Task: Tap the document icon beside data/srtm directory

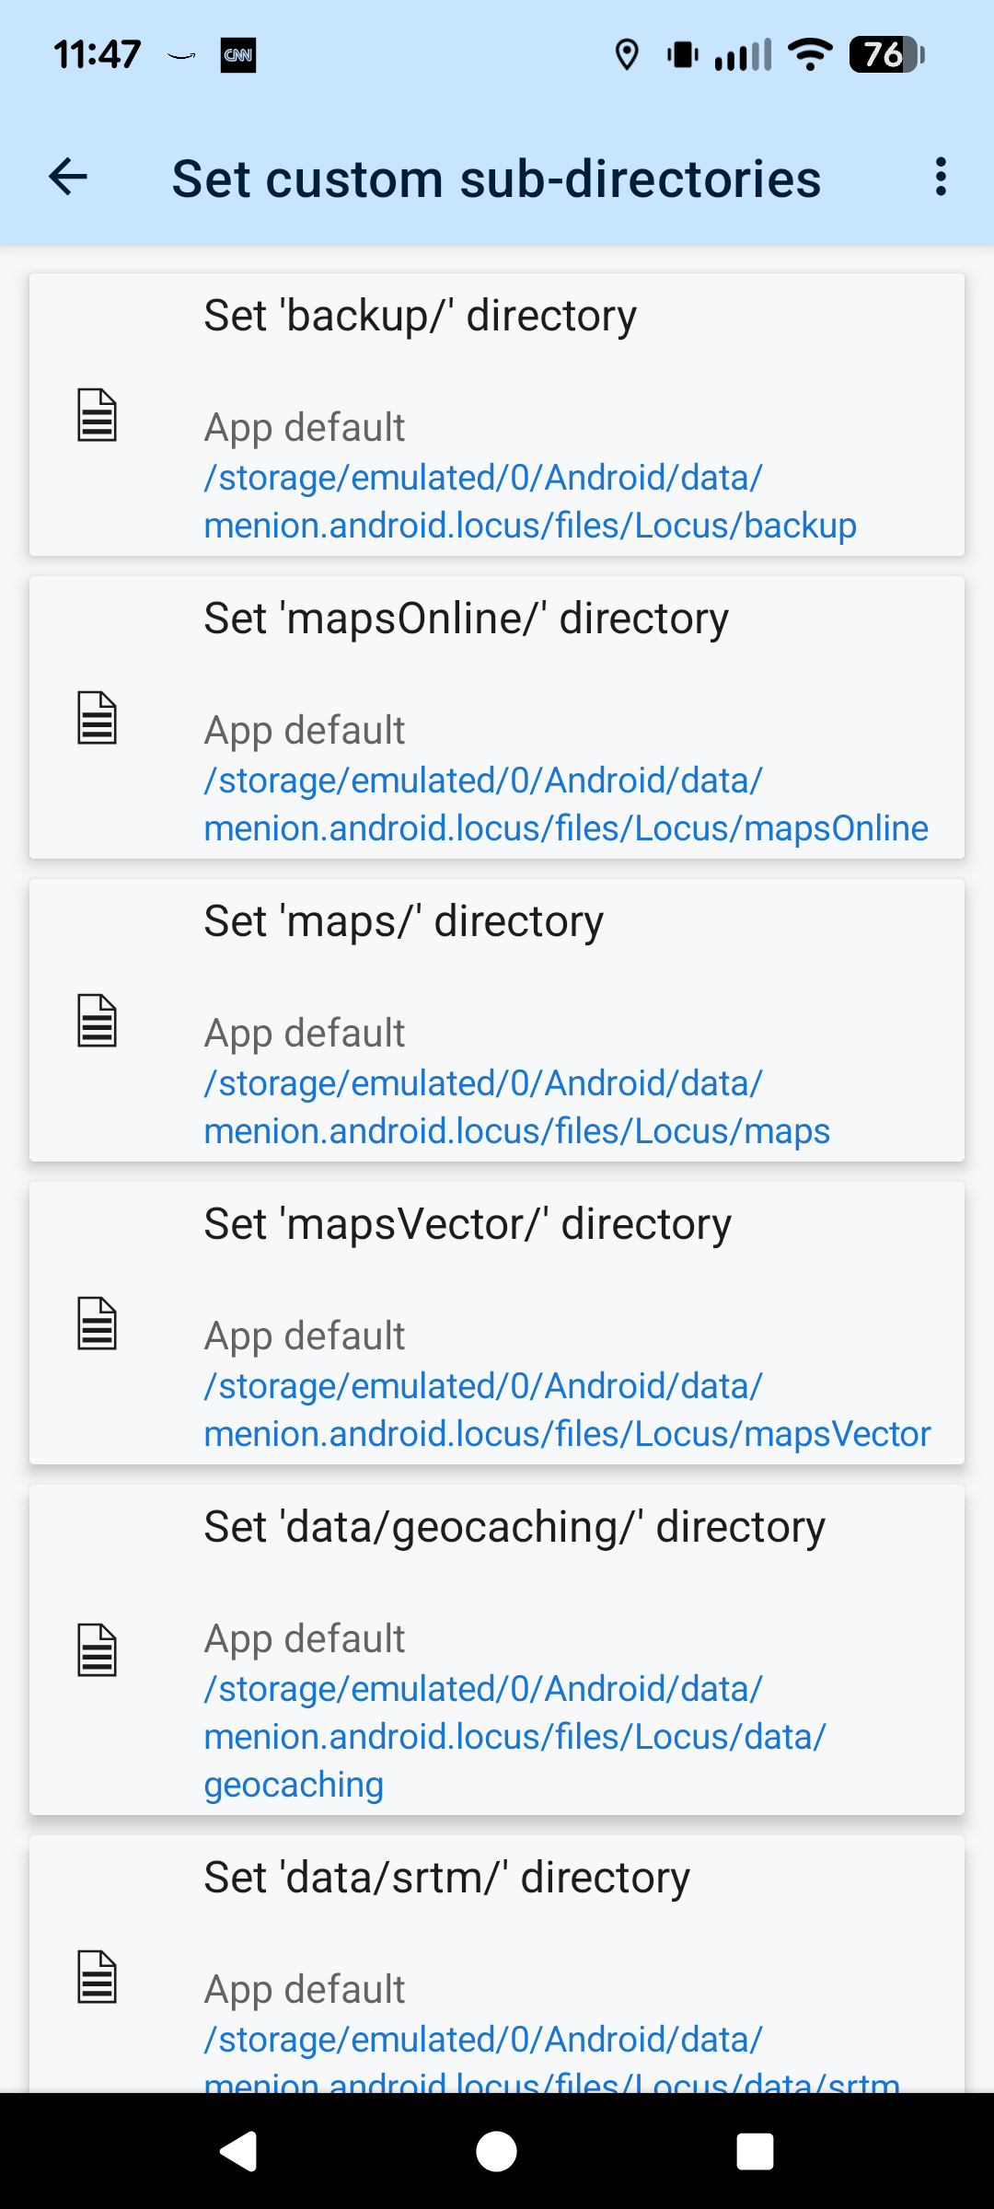Action: click(97, 1977)
